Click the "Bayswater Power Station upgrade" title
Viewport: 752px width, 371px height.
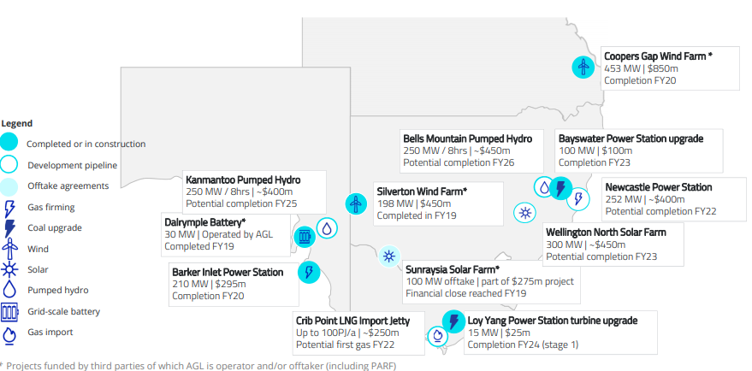click(631, 138)
